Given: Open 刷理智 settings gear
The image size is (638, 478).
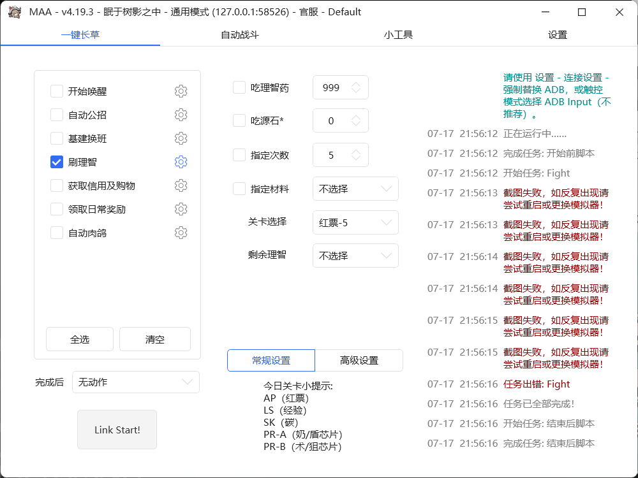Looking at the screenshot, I should tap(181, 162).
